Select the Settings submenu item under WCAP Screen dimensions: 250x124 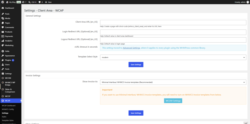click(x=5, y=113)
